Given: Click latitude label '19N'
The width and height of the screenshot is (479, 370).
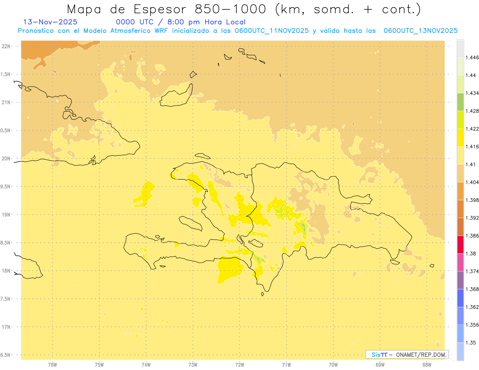Looking at the screenshot, I should click(6, 215).
